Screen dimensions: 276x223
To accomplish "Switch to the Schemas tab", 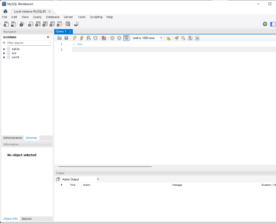I will pyautogui.click(x=31, y=138).
